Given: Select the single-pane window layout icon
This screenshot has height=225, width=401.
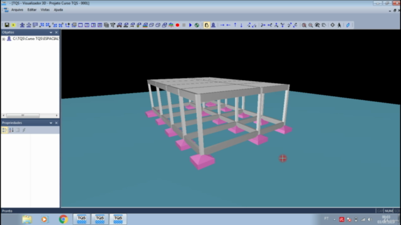Looking at the screenshot, I should (x=81, y=25).
